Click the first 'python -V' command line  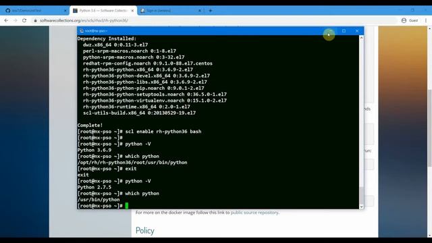click(114, 144)
